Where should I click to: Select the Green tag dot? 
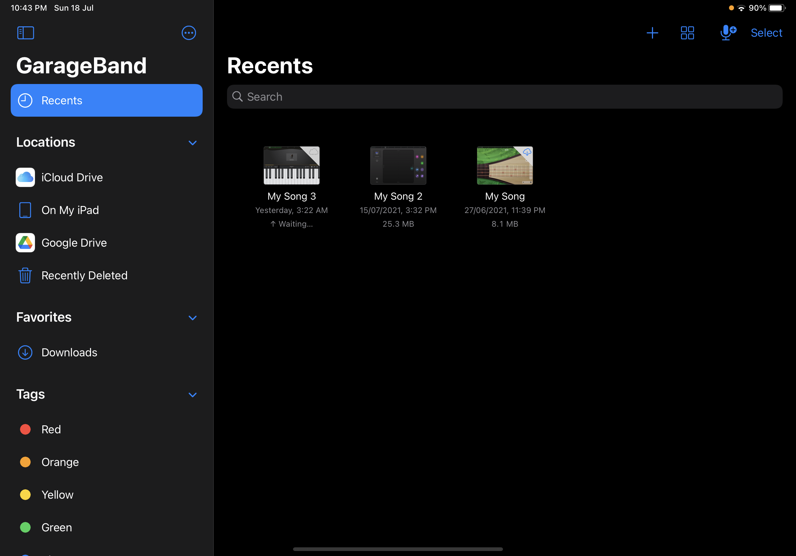[25, 527]
